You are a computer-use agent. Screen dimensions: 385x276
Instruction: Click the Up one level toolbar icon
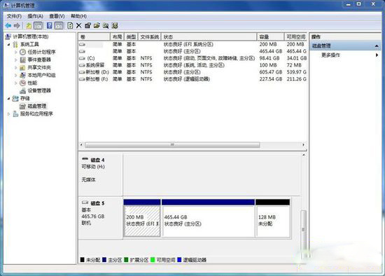29,25
